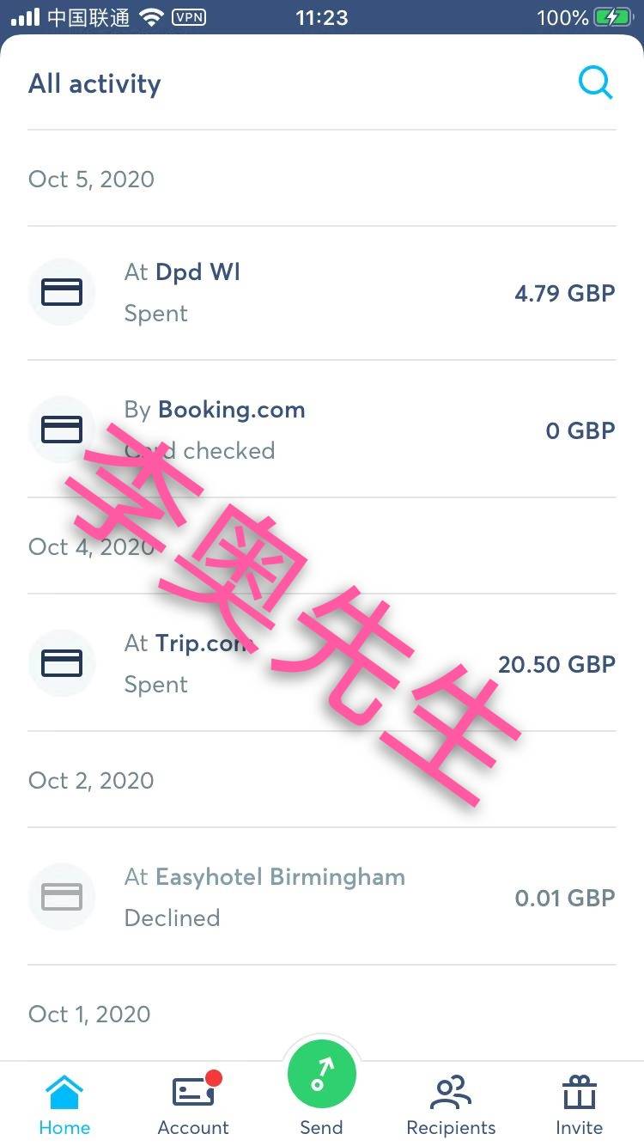Tap the battery indicator in status bar
644x1146 pixels.
point(617,17)
